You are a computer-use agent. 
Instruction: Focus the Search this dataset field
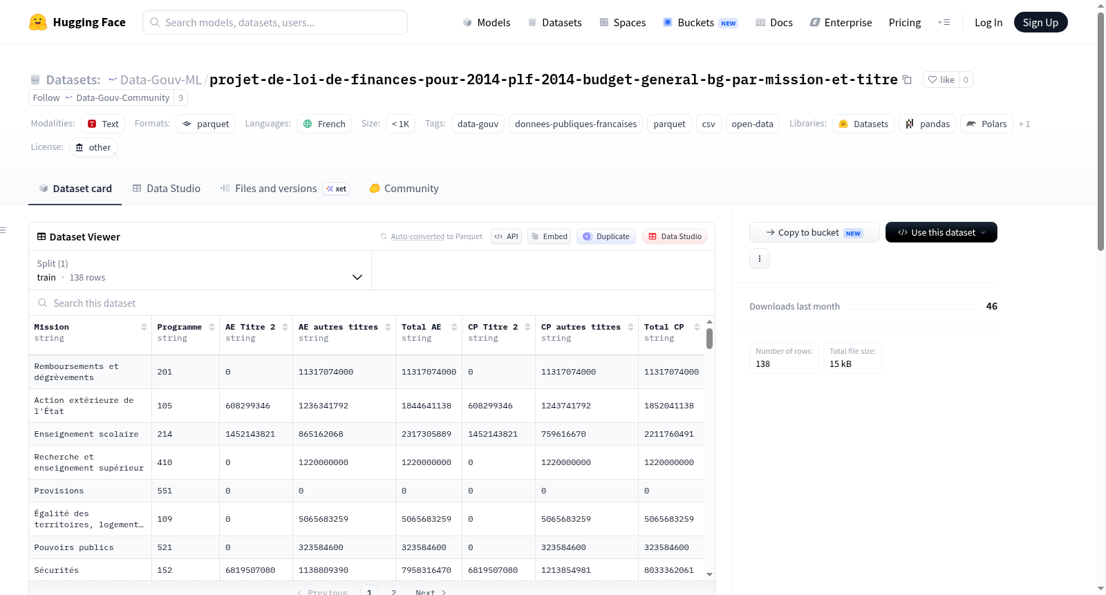372,303
